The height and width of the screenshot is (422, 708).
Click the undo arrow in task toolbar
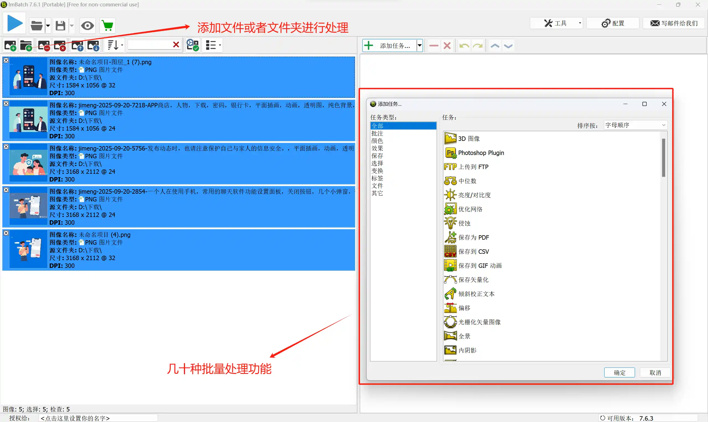[x=464, y=46]
